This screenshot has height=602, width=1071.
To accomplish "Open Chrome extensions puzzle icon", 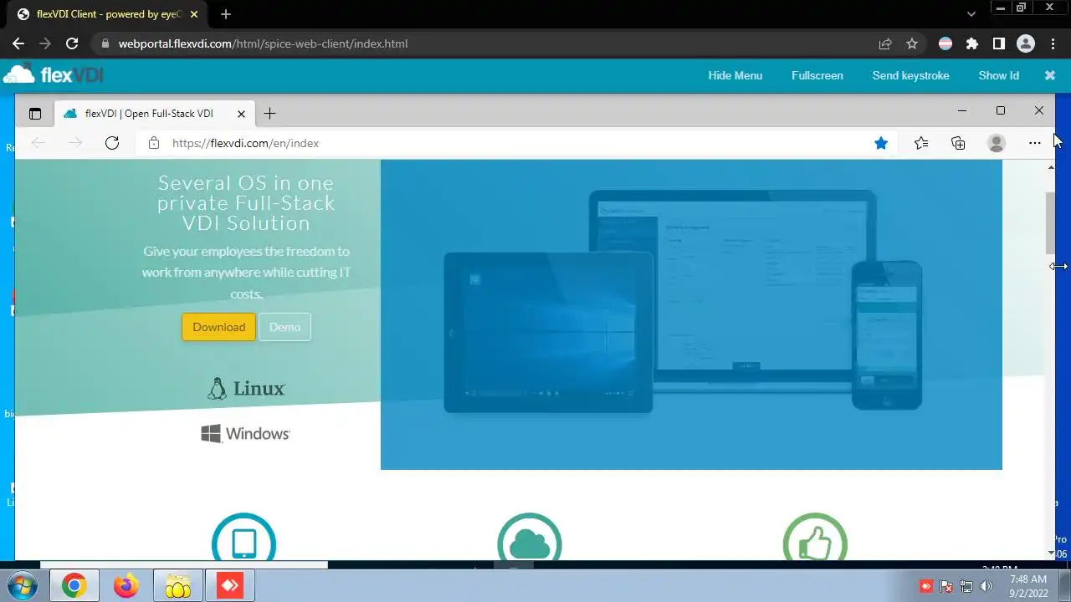I will point(971,43).
